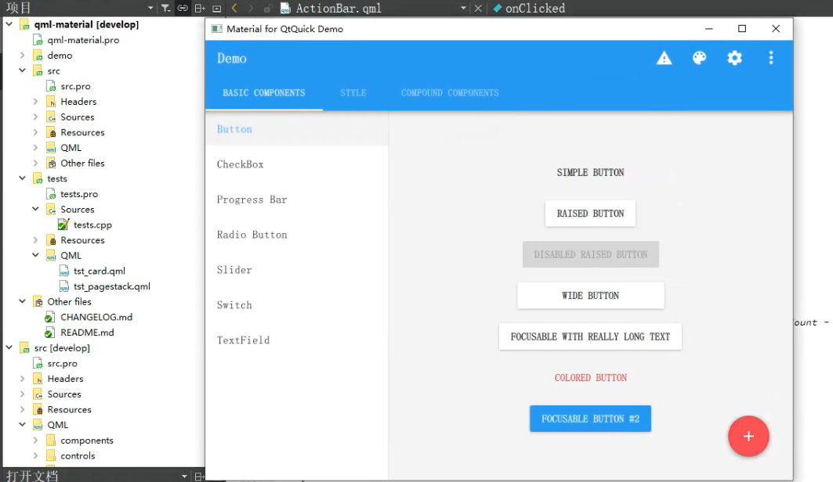This screenshot has width=833, height=482.
Task: Open the ActionBar.qml open-documents dropdown
Action: click(x=463, y=7)
